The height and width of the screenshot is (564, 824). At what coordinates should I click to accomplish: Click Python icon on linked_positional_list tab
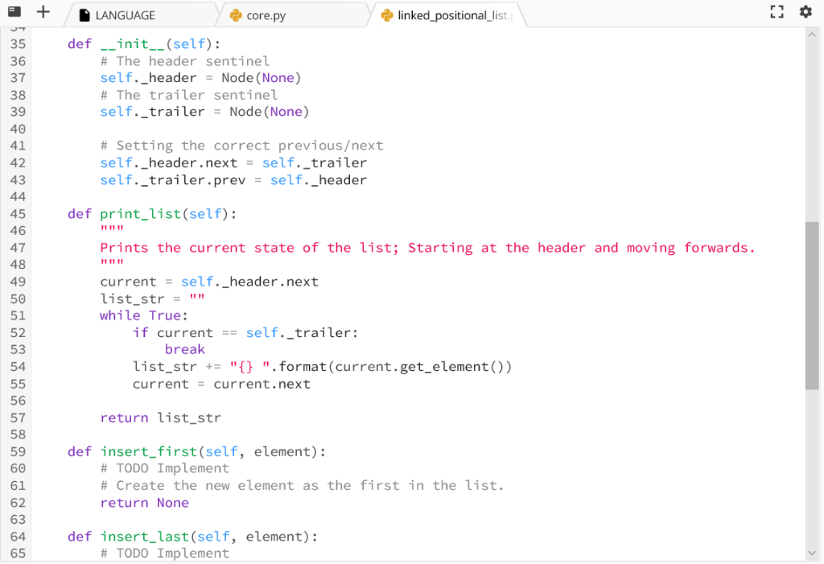coord(387,15)
